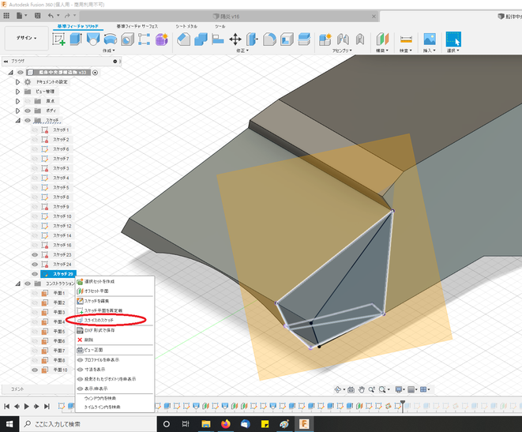Click the Measure inspect icon
Viewport: 522px width, 432px height.
(x=406, y=39)
